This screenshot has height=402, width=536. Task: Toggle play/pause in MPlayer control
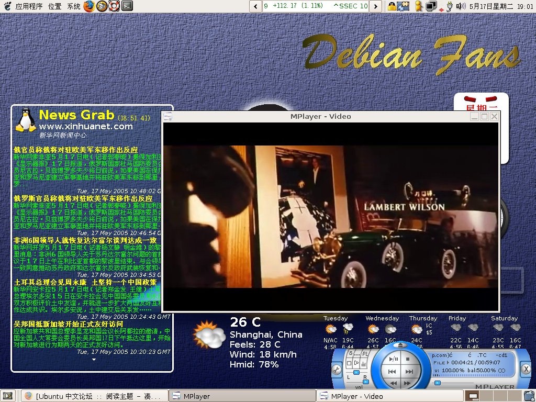394,359
